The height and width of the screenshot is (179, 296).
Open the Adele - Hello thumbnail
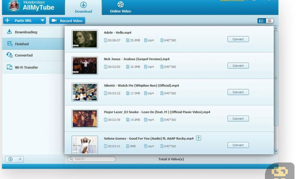[x=85, y=39]
